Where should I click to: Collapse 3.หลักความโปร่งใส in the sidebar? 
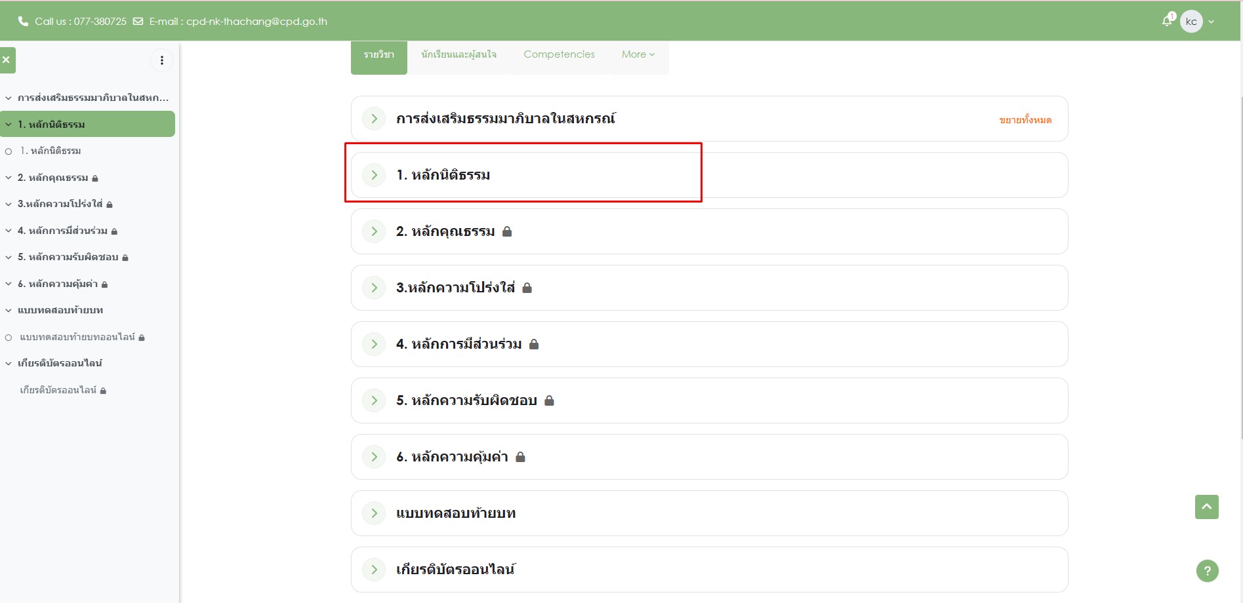click(x=9, y=204)
